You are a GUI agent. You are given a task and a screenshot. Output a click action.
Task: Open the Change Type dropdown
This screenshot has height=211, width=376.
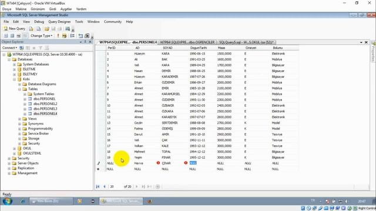41,36
